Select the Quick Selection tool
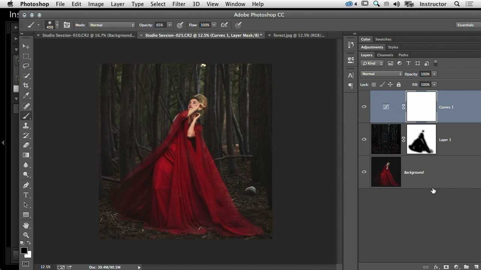Image resolution: width=481 pixels, height=270 pixels. click(26, 76)
